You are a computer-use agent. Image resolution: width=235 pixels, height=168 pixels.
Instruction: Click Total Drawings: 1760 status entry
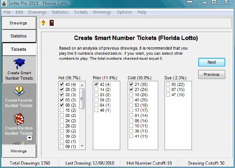(30, 163)
